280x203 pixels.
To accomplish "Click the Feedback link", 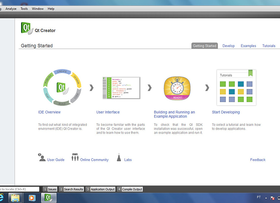I will tap(258, 160).
